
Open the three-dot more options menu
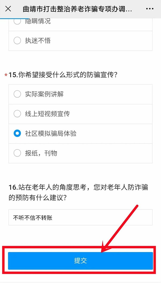[150, 9]
